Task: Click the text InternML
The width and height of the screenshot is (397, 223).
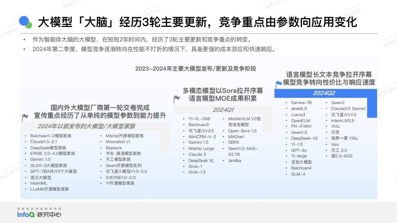Action: coord(39,183)
